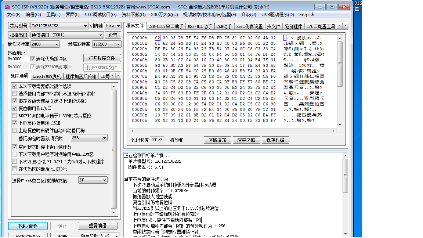This screenshot has height=238, width=423.
Task: Open 编程(O) menu
Action: coord(33,15)
